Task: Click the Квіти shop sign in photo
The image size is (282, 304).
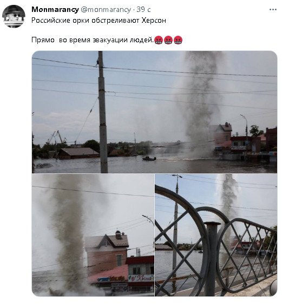Action: (x=141, y=278)
